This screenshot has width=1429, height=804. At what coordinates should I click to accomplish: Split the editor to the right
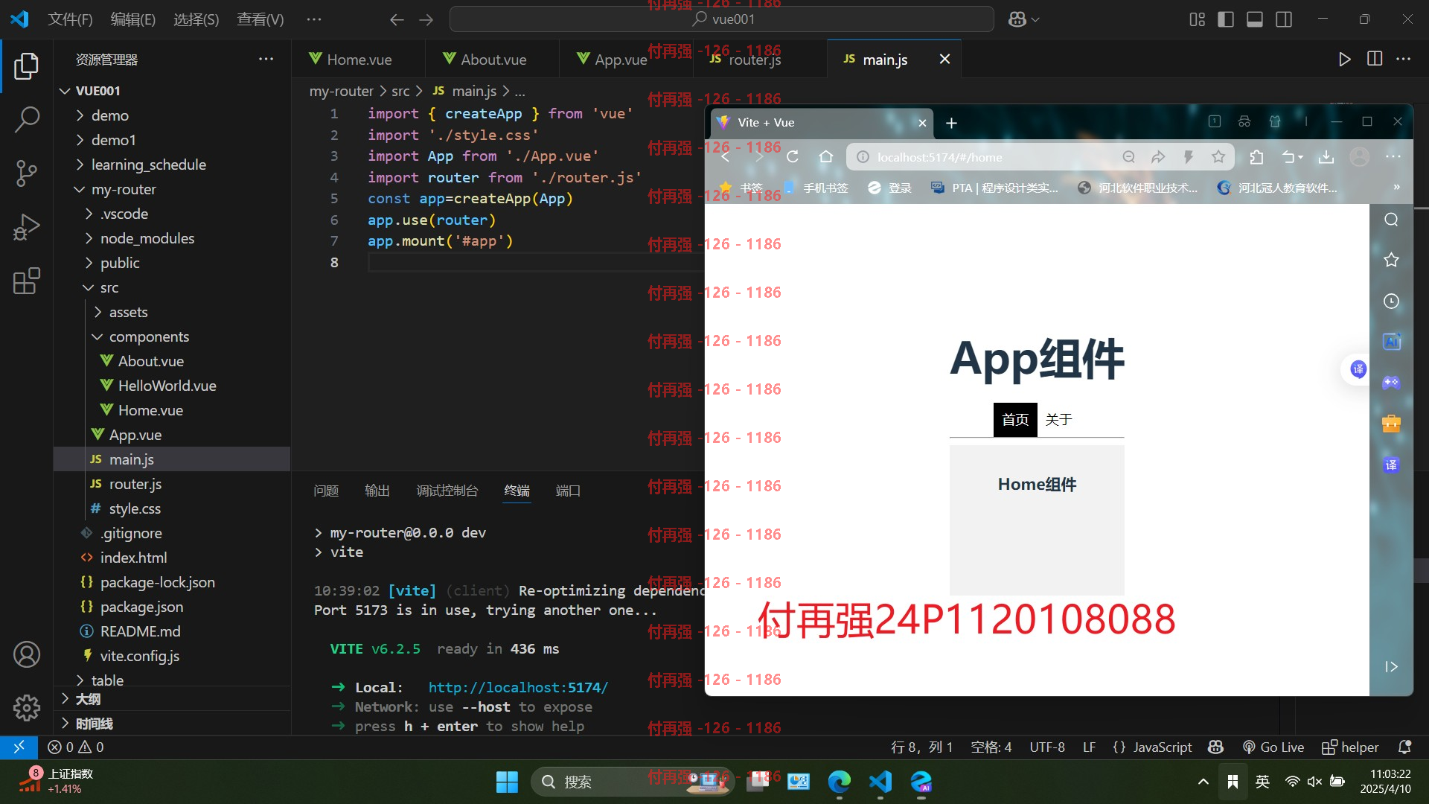(1375, 59)
